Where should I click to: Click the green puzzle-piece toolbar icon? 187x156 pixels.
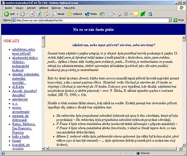tap(143, 14)
